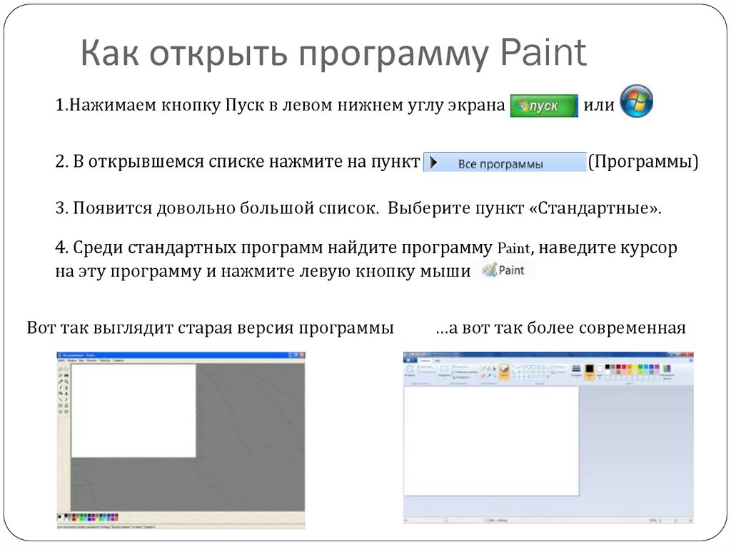
Task: Click the white canvas in modern Paint
Action: click(x=491, y=441)
